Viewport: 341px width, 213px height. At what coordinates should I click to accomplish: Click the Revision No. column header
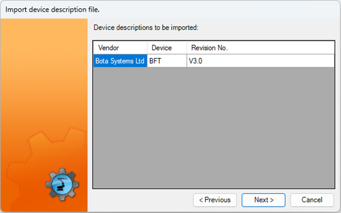tap(209, 48)
